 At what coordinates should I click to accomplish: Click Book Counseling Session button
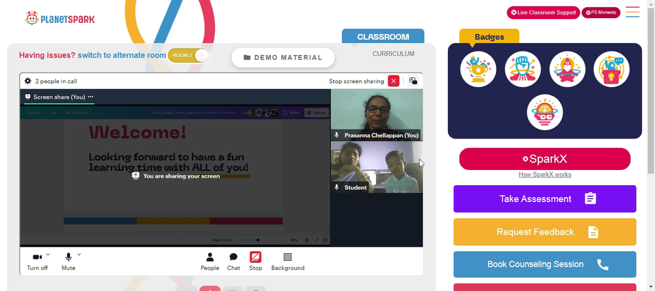click(545, 264)
